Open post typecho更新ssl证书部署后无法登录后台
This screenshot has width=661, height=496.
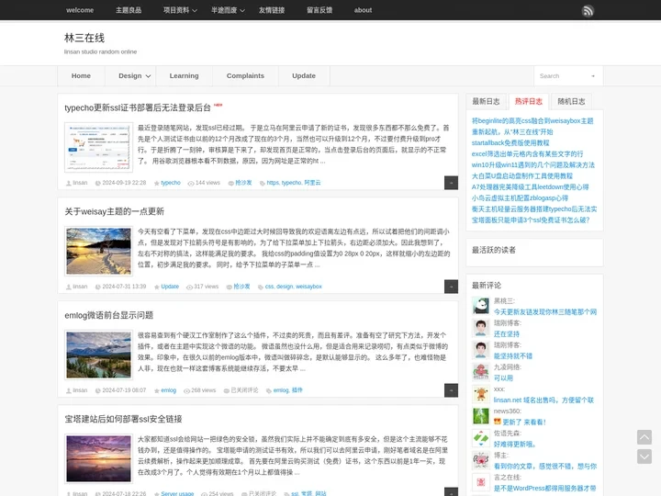point(138,107)
